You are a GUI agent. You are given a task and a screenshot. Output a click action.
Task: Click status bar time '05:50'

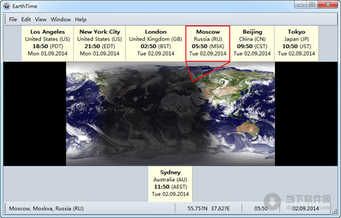[x=261, y=208]
